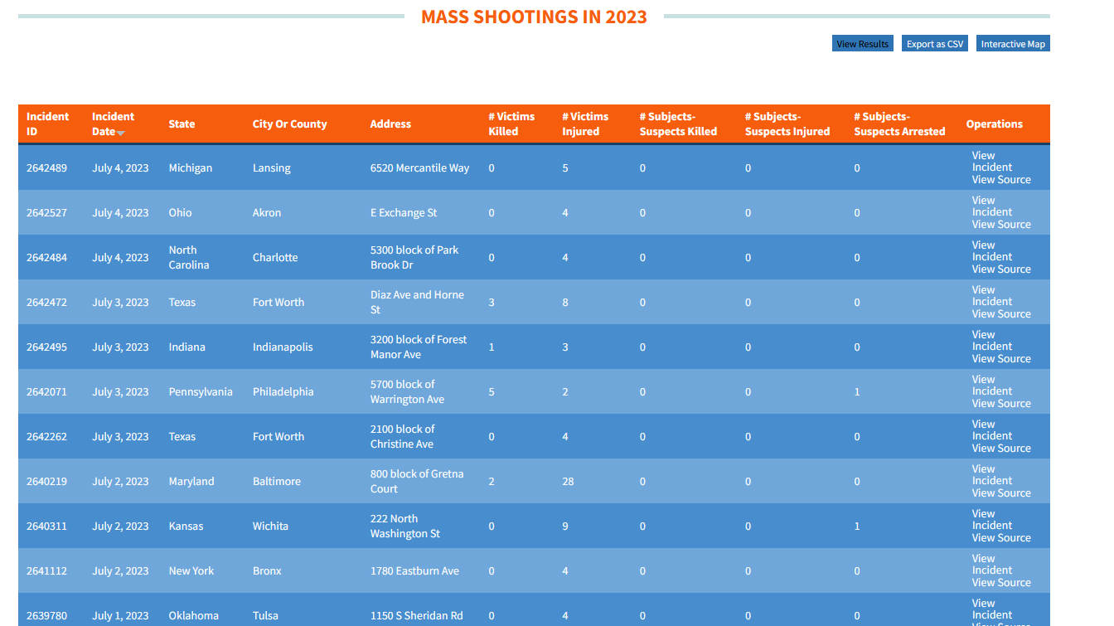
Task: View Incident for Lansing, Michigan row
Action: (992, 161)
